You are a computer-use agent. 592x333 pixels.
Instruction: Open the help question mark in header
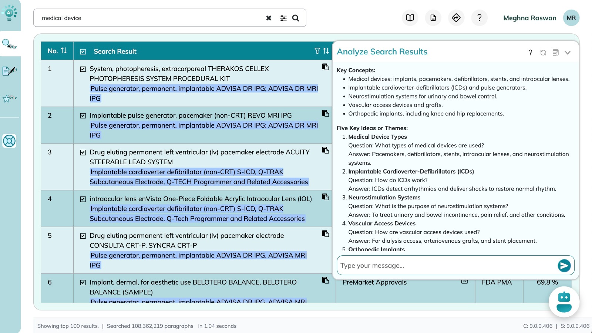479,18
